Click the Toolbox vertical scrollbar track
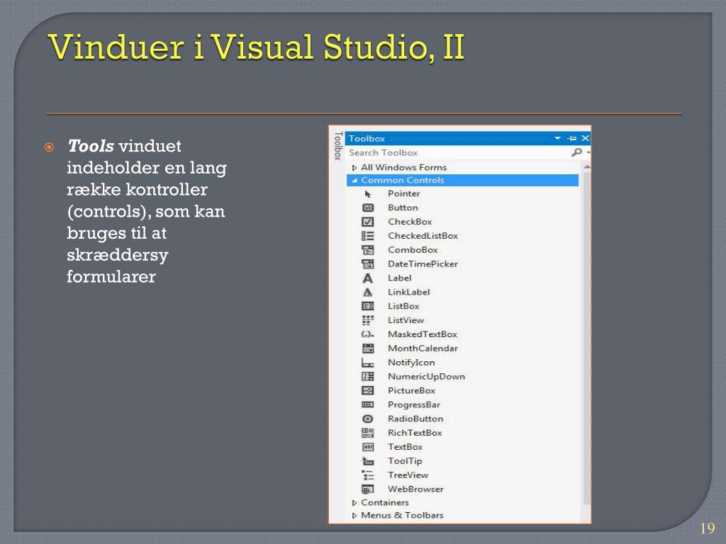Viewport: 726px width, 544px height. [586, 342]
